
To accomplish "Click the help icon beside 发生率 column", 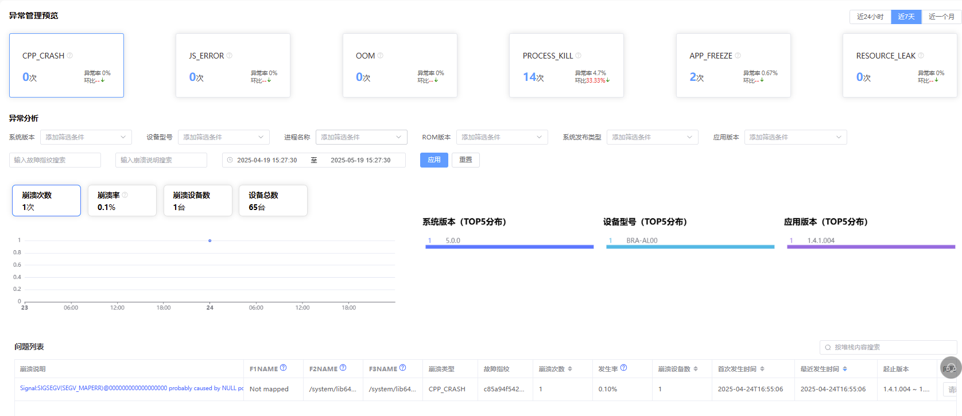I will (x=624, y=368).
